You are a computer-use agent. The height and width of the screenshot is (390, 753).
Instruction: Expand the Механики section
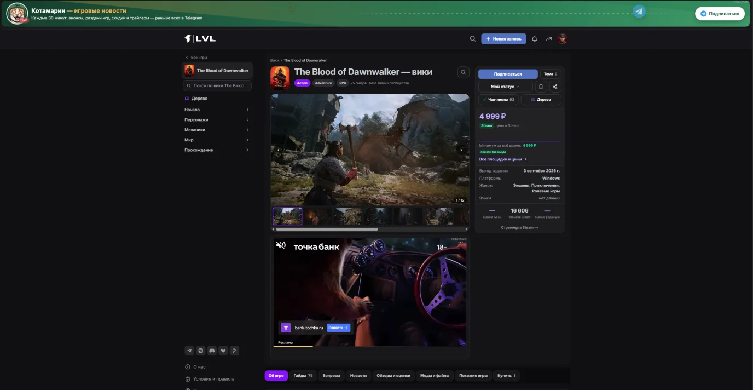click(217, 130)
